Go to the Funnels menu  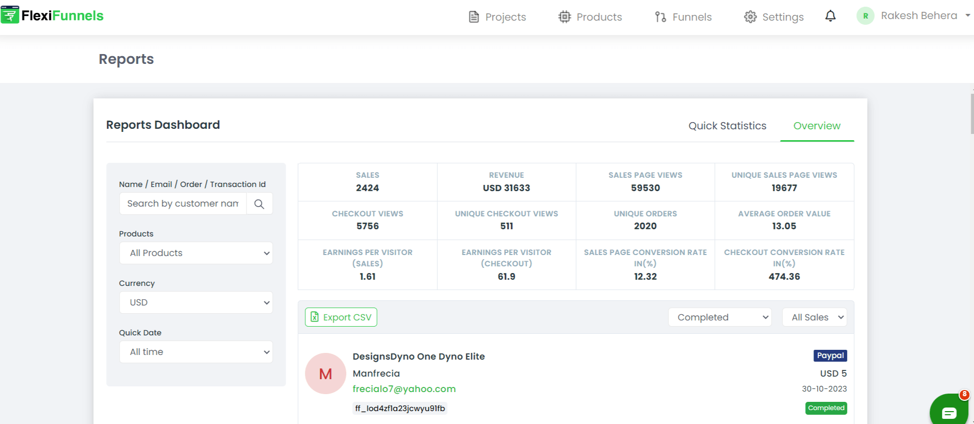tap(683, 17)
